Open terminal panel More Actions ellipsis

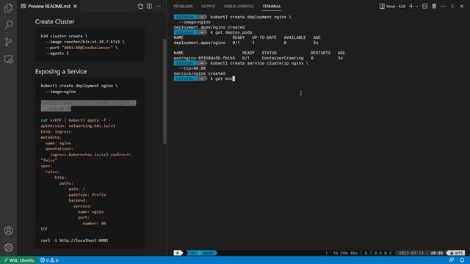(444, 7)
